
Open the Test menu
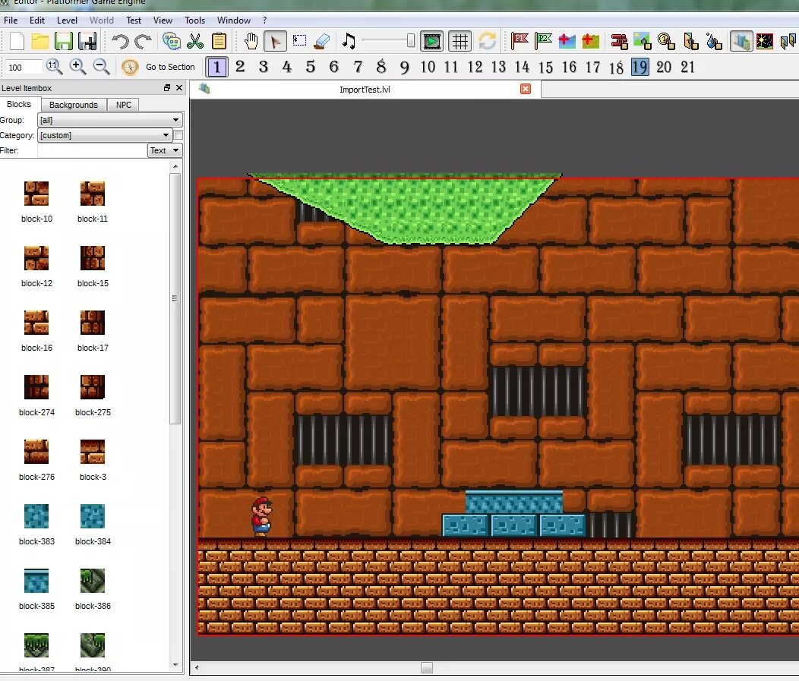click(134, 20)
